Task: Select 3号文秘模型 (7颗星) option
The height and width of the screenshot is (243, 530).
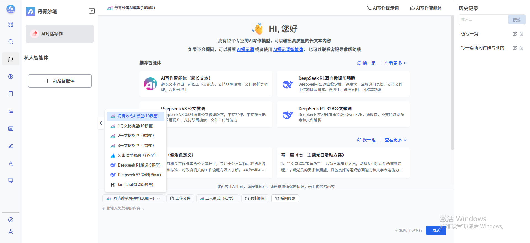Action: coord(136,146)
